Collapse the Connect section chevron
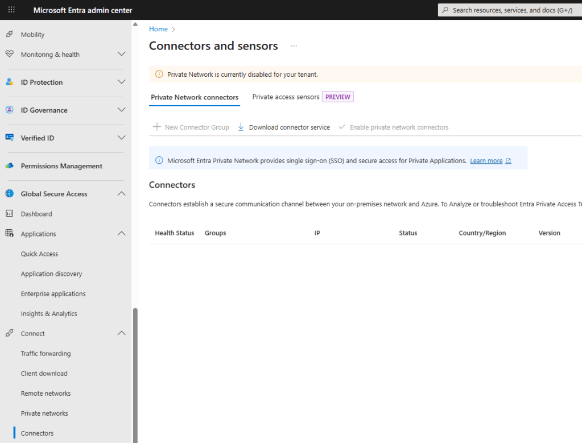582x443 pixels. click(121, 333)
